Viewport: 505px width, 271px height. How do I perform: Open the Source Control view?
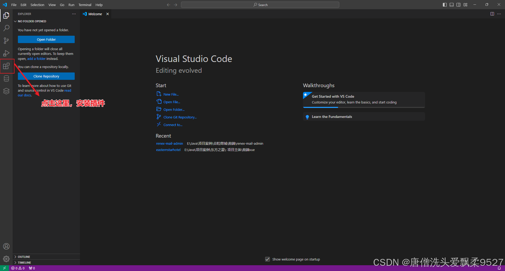click(6, 41)
